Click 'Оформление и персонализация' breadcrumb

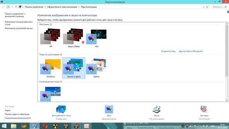(62, 7)
